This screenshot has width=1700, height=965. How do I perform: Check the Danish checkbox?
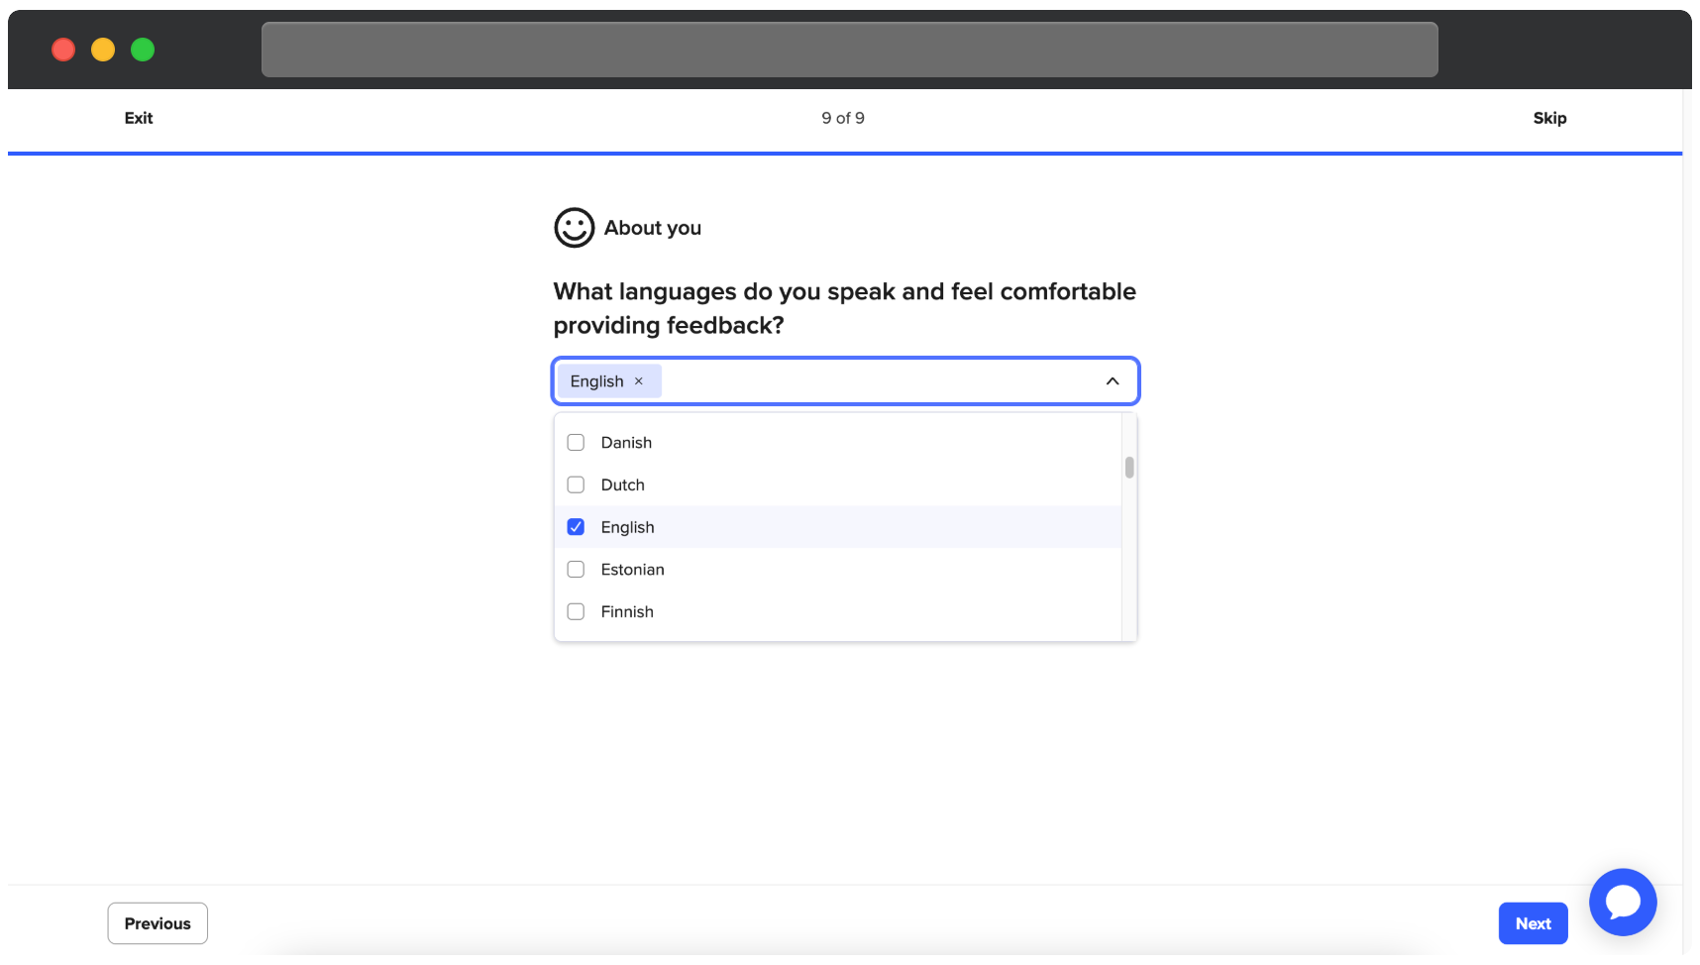coord(576,443)
